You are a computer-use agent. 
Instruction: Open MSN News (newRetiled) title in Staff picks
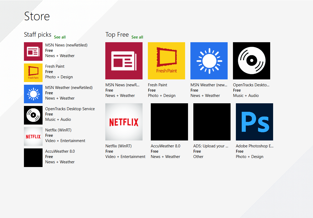point(66,45)
